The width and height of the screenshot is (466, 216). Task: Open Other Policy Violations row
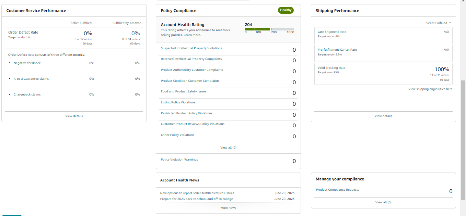click(228, 136)
